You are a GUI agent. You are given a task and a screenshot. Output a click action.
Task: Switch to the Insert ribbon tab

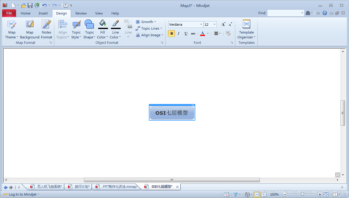point(43,13)
